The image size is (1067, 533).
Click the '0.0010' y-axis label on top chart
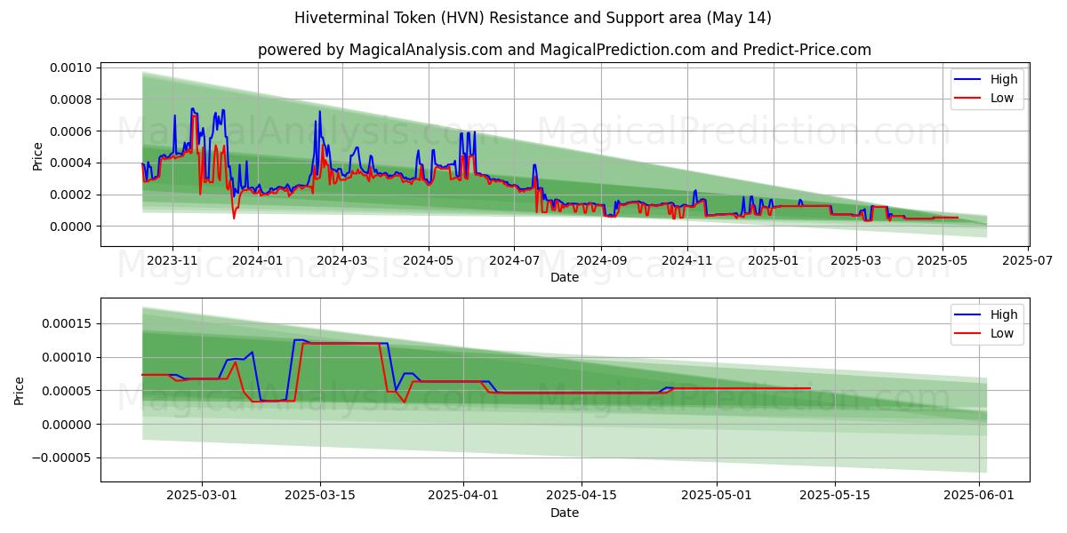(72, 68)
